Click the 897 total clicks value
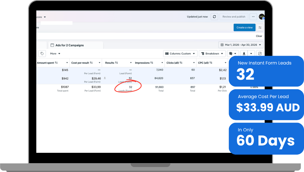Screen dimensions: 304x172 pyautogui.click(x=193, y=87)
